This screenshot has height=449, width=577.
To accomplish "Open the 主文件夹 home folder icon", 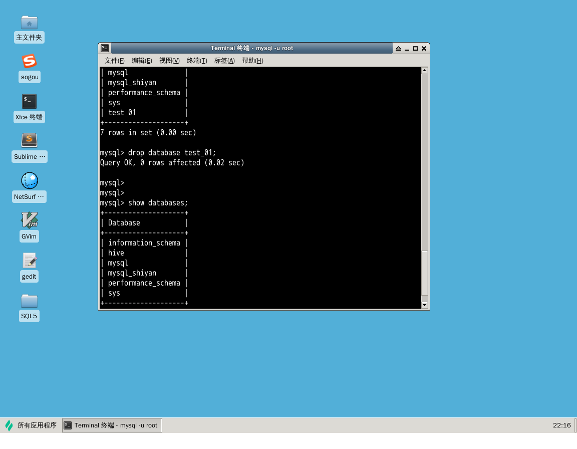I will (29, 23).
